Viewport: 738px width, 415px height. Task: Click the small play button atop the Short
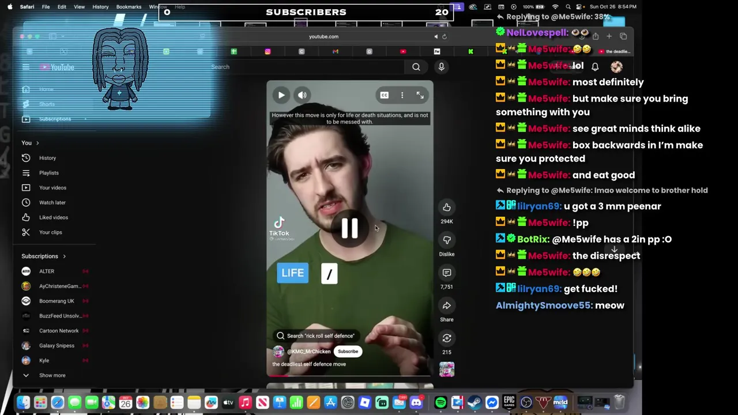tap(281, 95)
